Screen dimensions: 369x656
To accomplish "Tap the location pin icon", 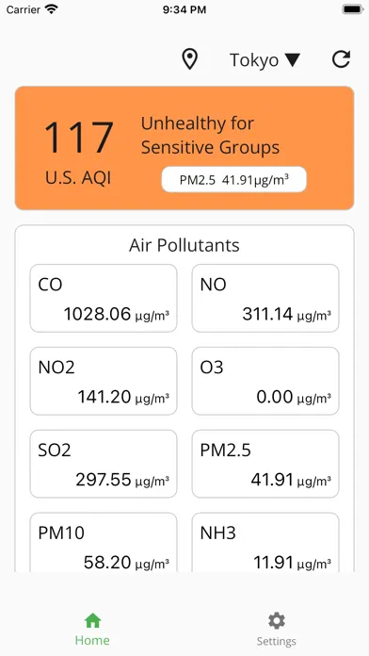I will 190,59.
